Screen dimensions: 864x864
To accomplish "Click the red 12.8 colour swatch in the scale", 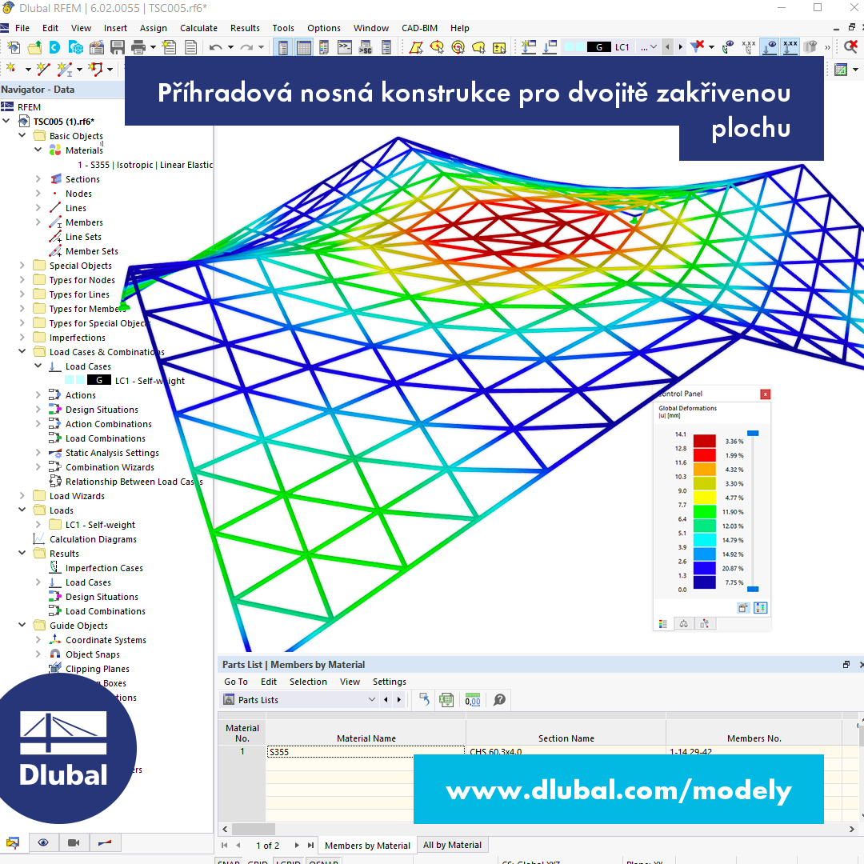I will 704,455.
